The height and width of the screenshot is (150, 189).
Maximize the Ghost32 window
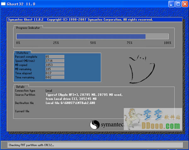(177, 4)
